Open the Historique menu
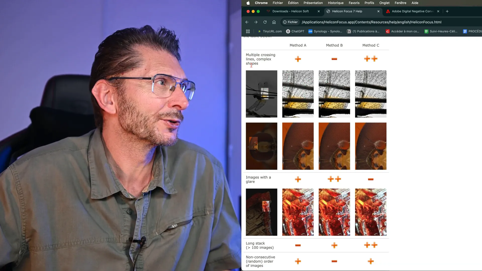The height and width of the screenshot is (271, 482). [x=336, y=3]
